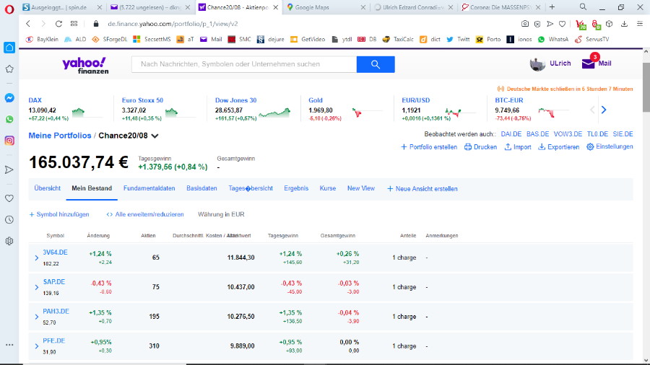Image resolution: width=650 pixels, height=365 pixels.
Task: Click the Opera sidebar settings gear
Action: 9,241
